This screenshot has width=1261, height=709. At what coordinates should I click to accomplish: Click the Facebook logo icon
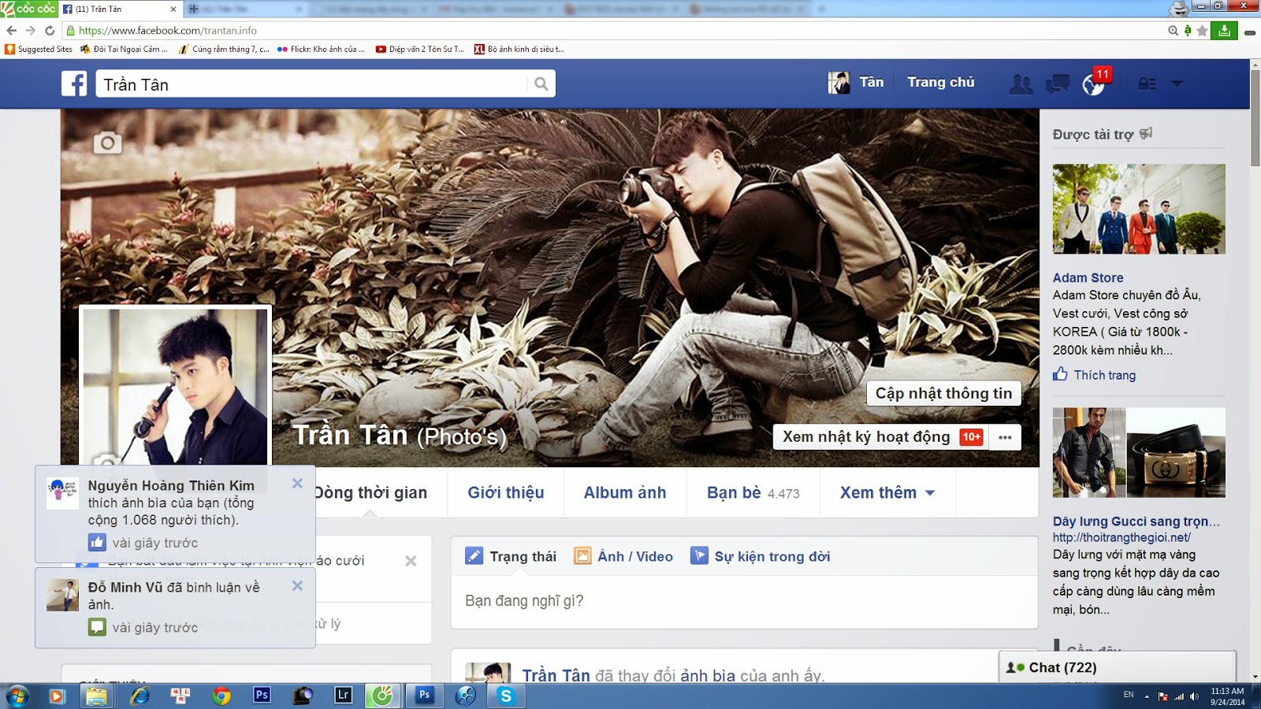point(74,84)
